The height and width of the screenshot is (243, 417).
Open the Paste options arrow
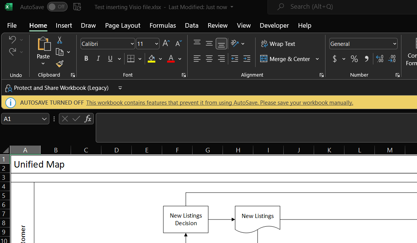point(43,63)
